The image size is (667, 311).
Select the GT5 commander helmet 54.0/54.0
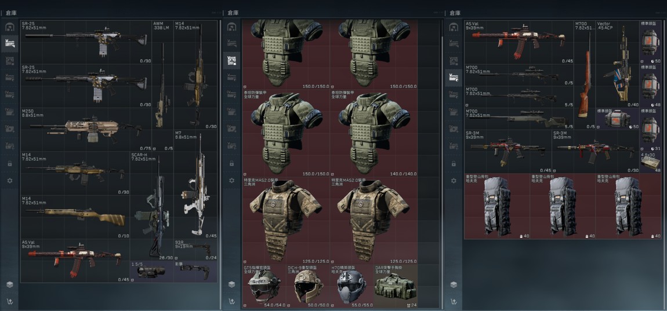tap(264, 286)
